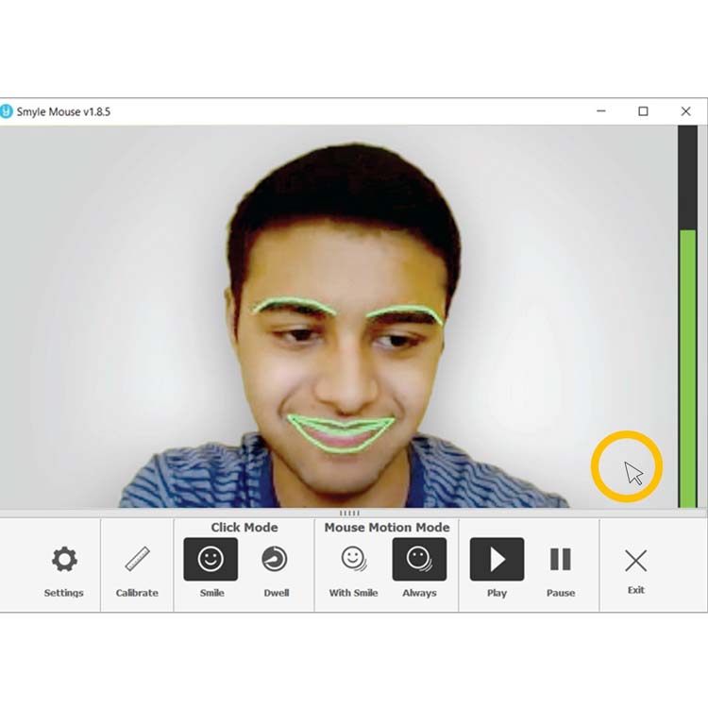Open the Settings gear icon
708x708 pixels.
pos(63,560)
